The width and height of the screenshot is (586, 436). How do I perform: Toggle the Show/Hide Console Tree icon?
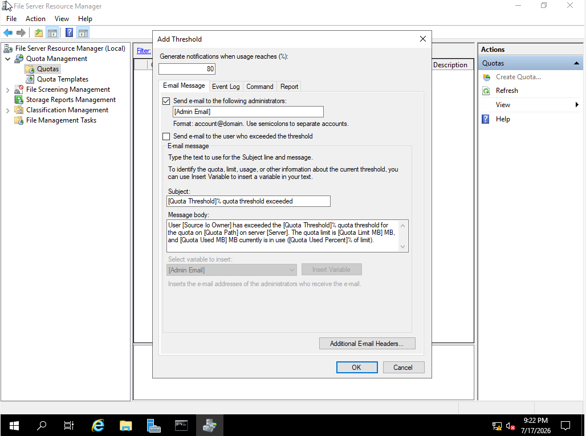[52, 33]
